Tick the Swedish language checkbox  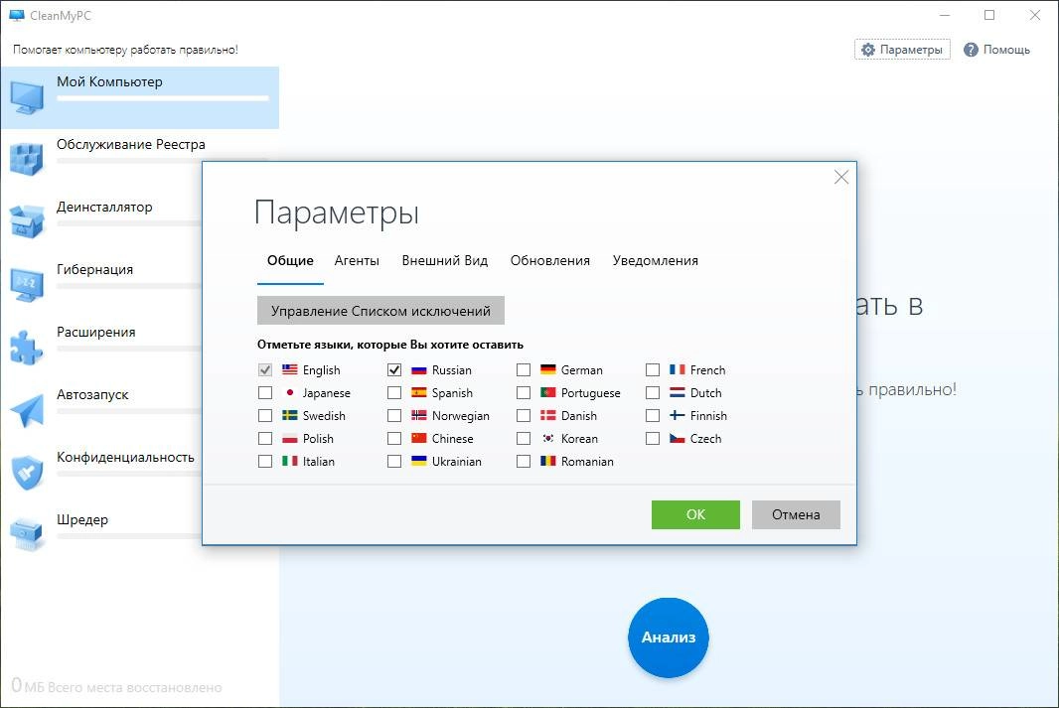click(x=265, y=416)
